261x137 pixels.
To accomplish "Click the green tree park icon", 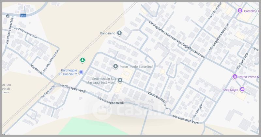I will click(x=83, y=60).
